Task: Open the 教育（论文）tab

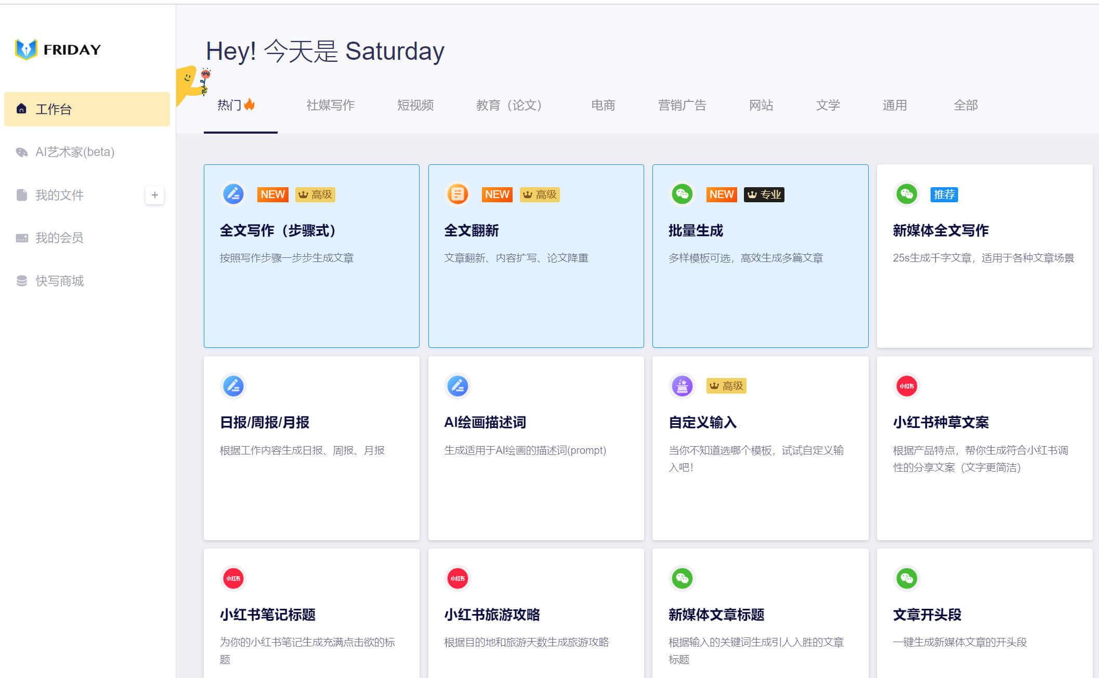Action: pyautogui.click(x=509, y=106)
